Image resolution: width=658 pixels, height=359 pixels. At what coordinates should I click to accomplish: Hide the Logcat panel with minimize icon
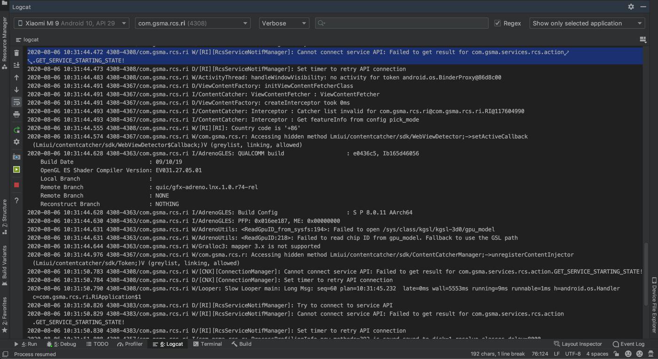[x=643, y=7]
